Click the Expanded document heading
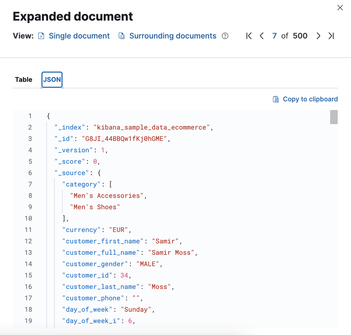The image size is (351, 335). pyautogui.click(x=73, y=17)
